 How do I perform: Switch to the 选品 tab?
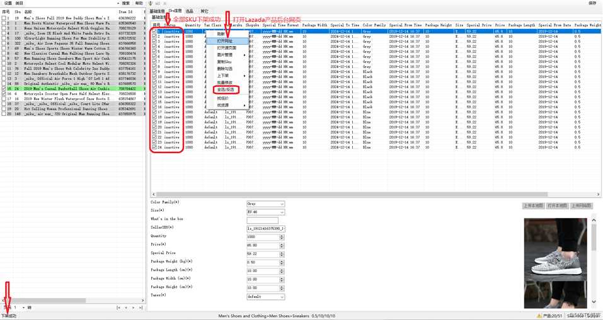[189, 11]
